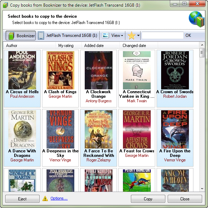Screen dimensions: 208x208
Task: Click the Copy button
Action: click(148, 199)
